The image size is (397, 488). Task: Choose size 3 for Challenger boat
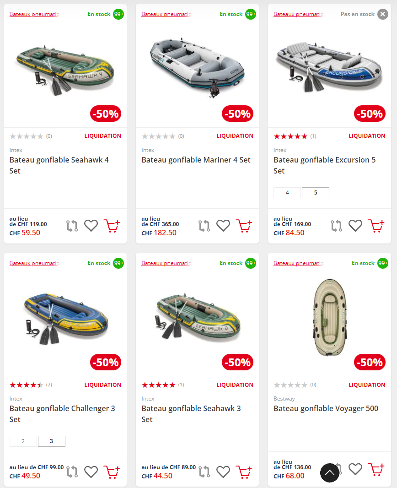pyautogui.click(x=51, y=441)
